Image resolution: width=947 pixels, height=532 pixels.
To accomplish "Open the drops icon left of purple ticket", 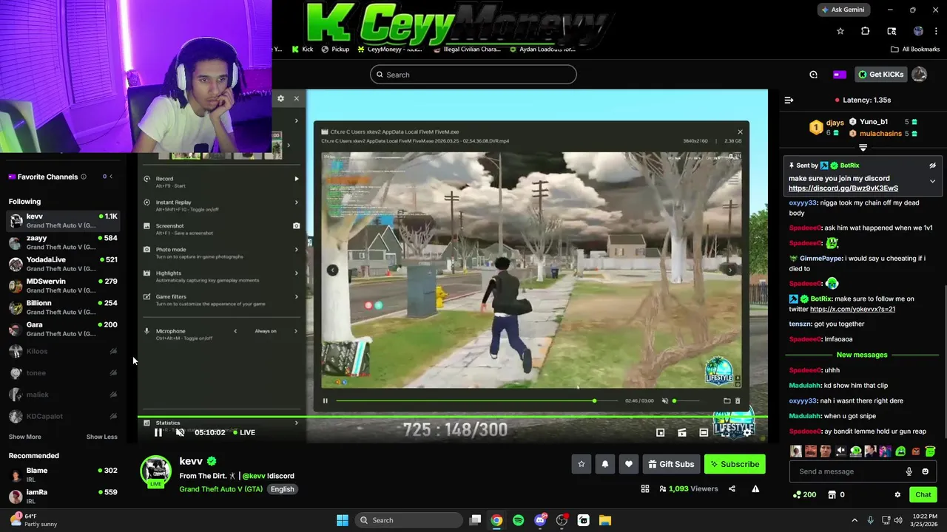I will [813, 75].
